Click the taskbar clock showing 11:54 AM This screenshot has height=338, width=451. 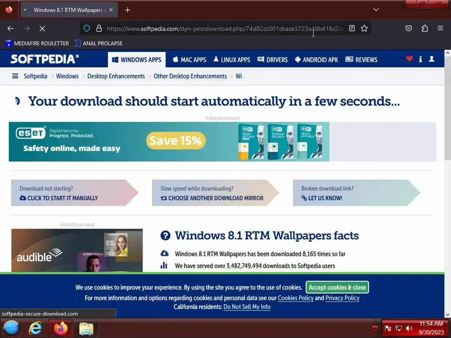click(x=431, y=328)
